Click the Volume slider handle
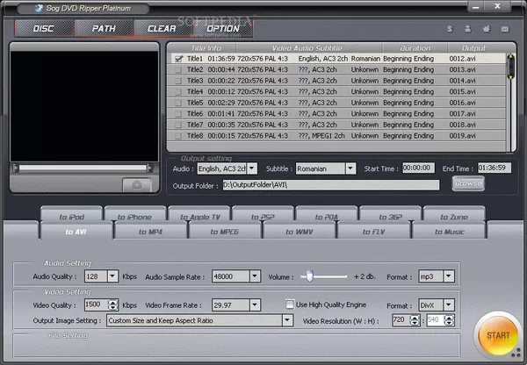This screenshot has width=527, height=365. (309, 276)
